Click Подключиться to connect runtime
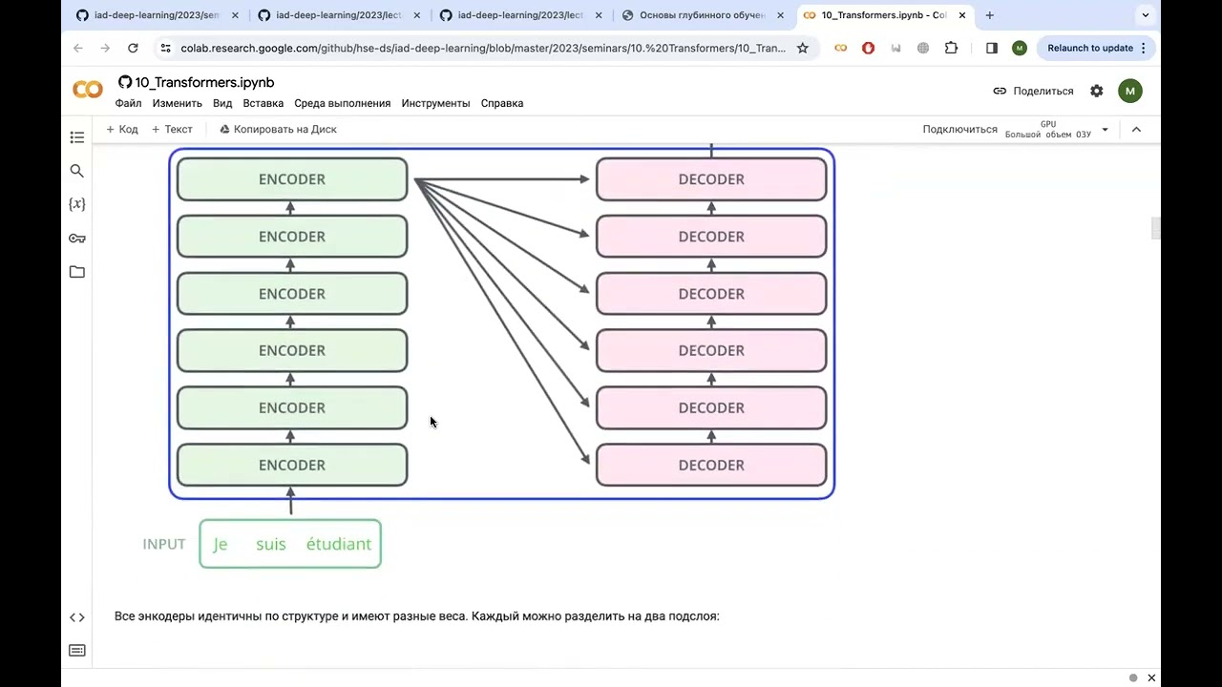Screen dimensions: 1222x687 [959, 129]
